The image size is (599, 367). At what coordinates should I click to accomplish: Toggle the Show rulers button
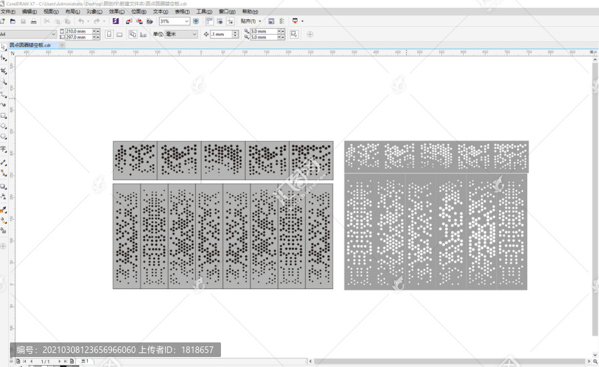210,21
